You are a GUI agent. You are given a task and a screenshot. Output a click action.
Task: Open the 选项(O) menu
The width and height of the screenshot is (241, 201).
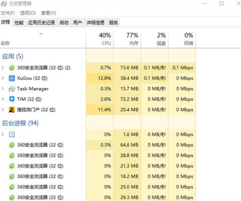(28, 13)
